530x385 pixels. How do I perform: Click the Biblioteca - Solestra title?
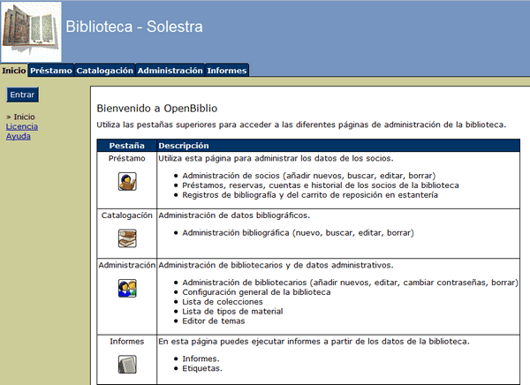click(134, 26)
